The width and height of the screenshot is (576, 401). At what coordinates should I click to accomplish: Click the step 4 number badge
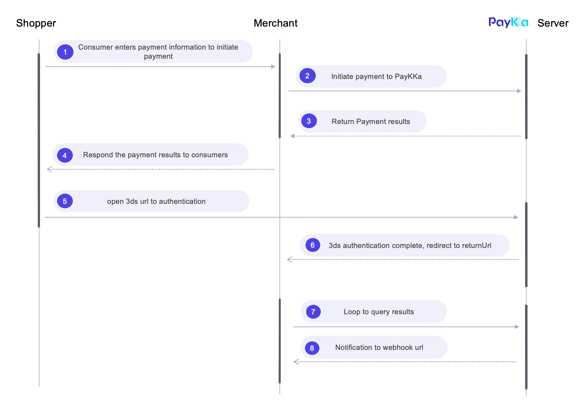(65, 155)
